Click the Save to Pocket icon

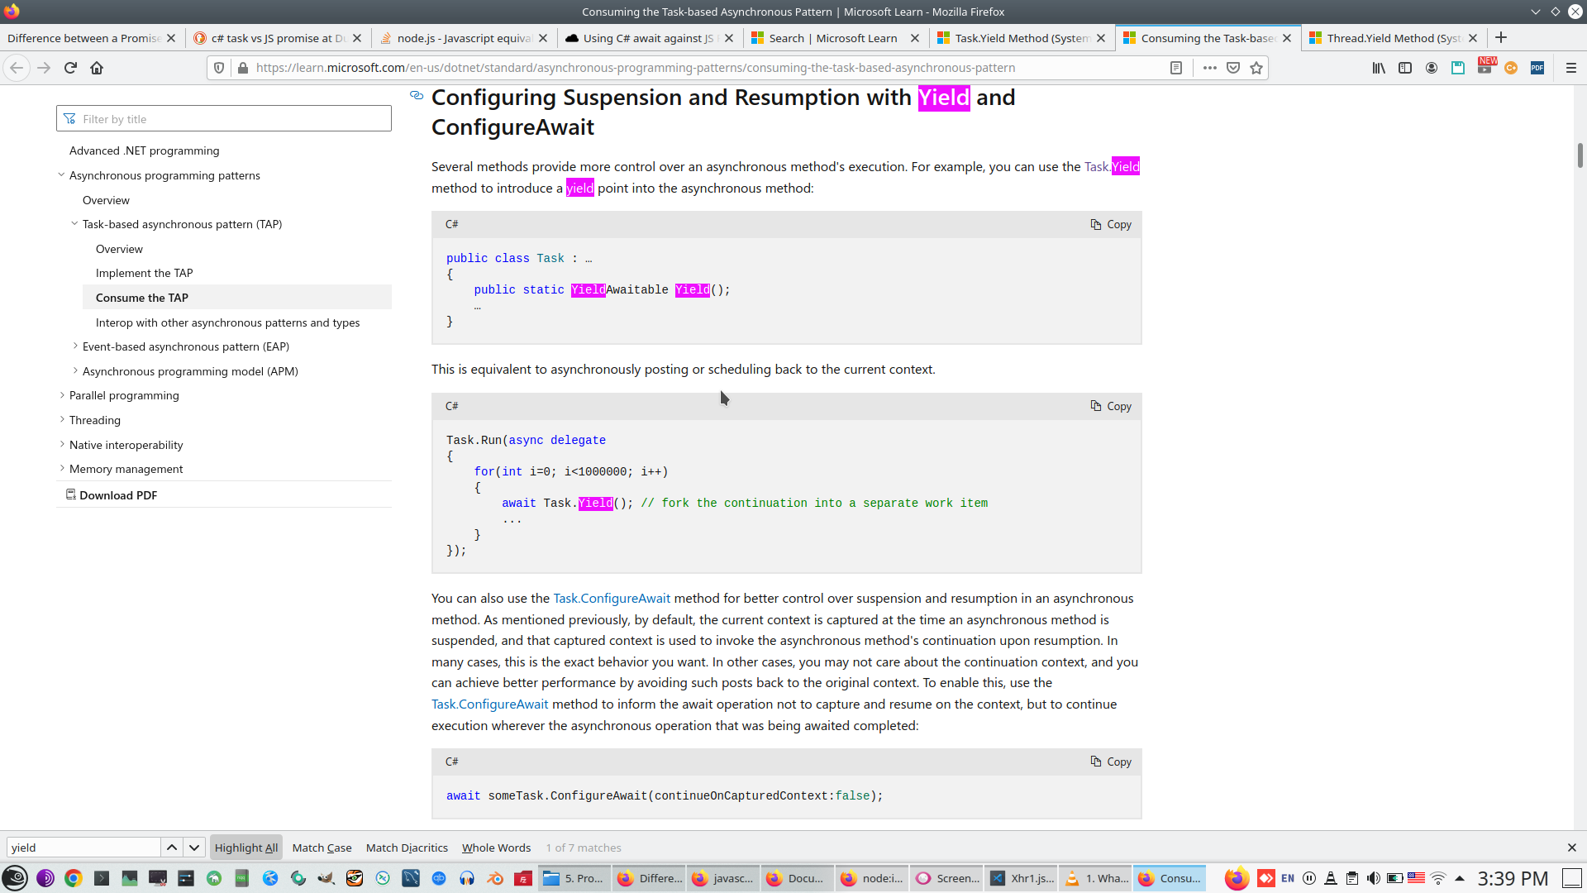[x=1233, y=68]
